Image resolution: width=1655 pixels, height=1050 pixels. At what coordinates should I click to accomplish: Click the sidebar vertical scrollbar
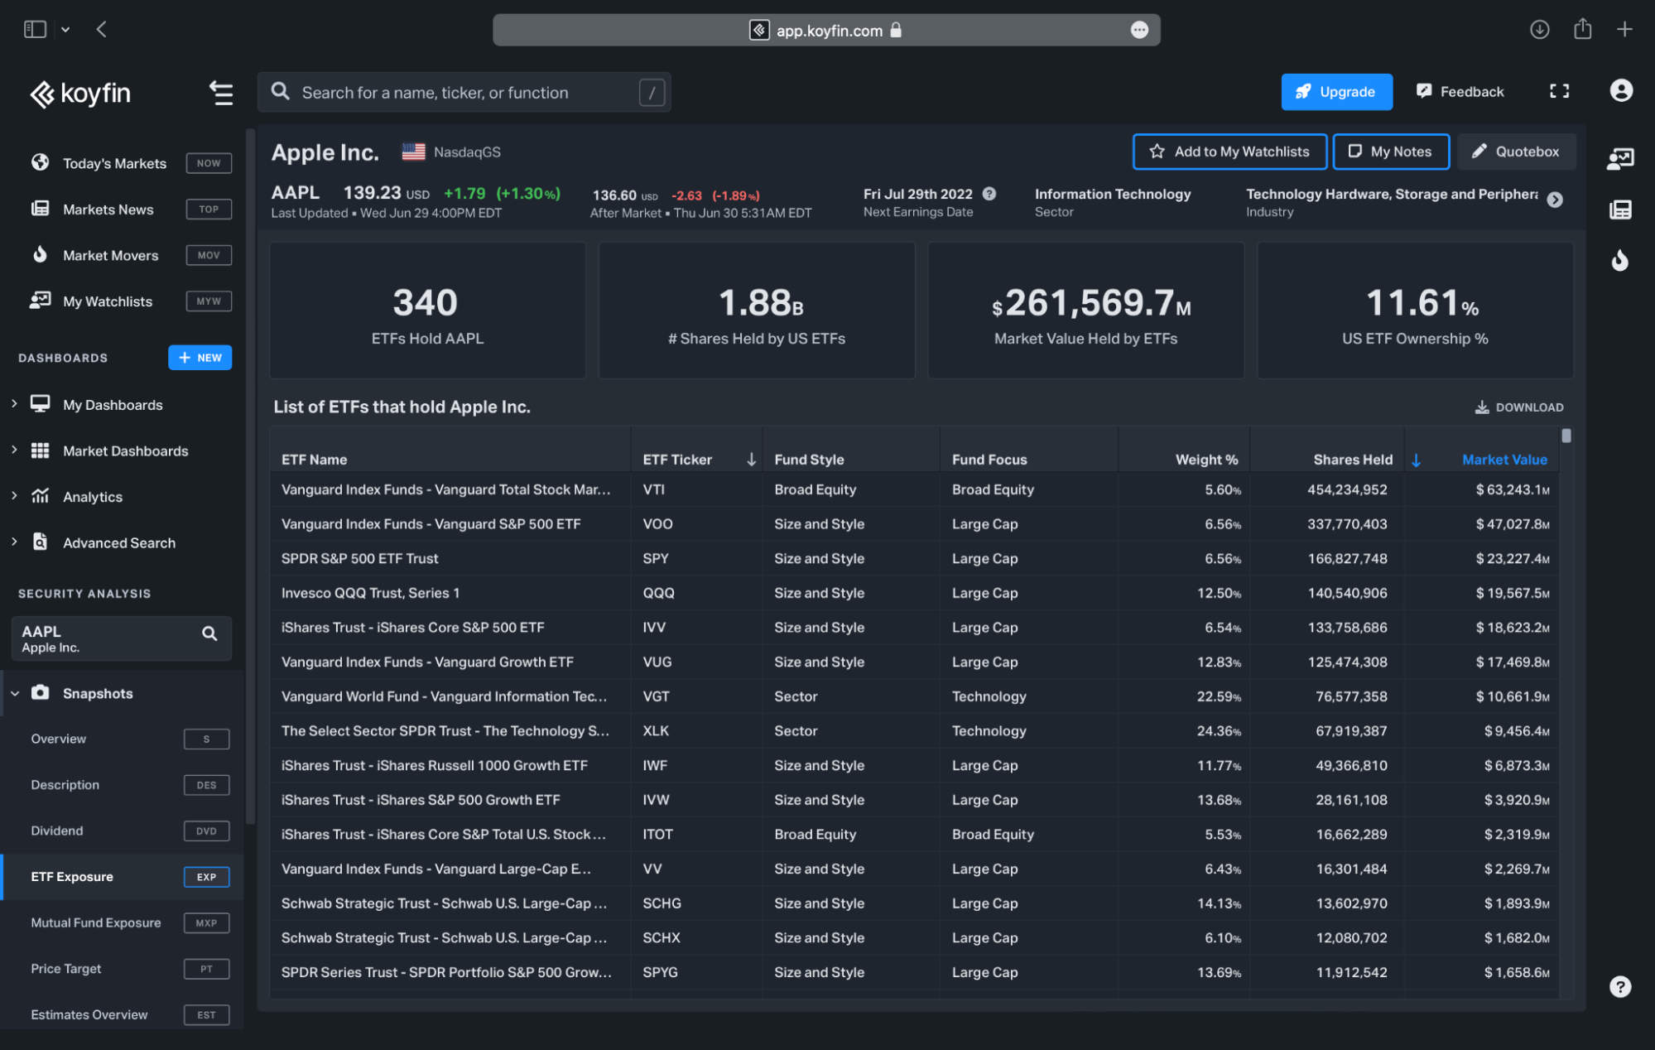249,476
